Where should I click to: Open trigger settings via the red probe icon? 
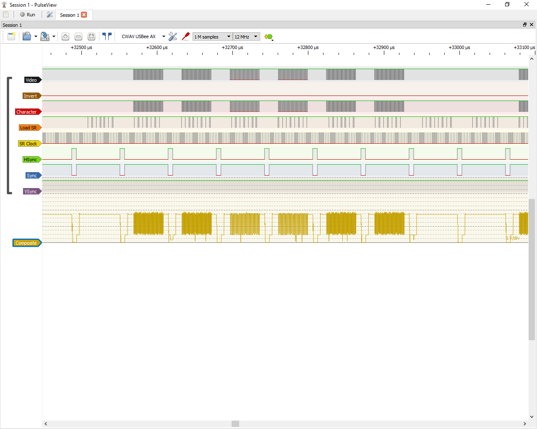[x=186, y=36]
